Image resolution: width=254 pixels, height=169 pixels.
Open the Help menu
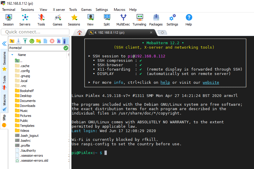tap(133, 10)
